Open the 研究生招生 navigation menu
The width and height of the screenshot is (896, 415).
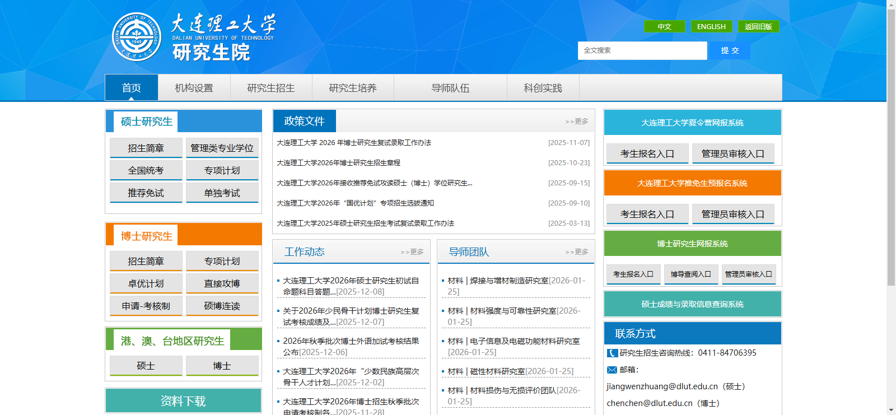[271, 88]
